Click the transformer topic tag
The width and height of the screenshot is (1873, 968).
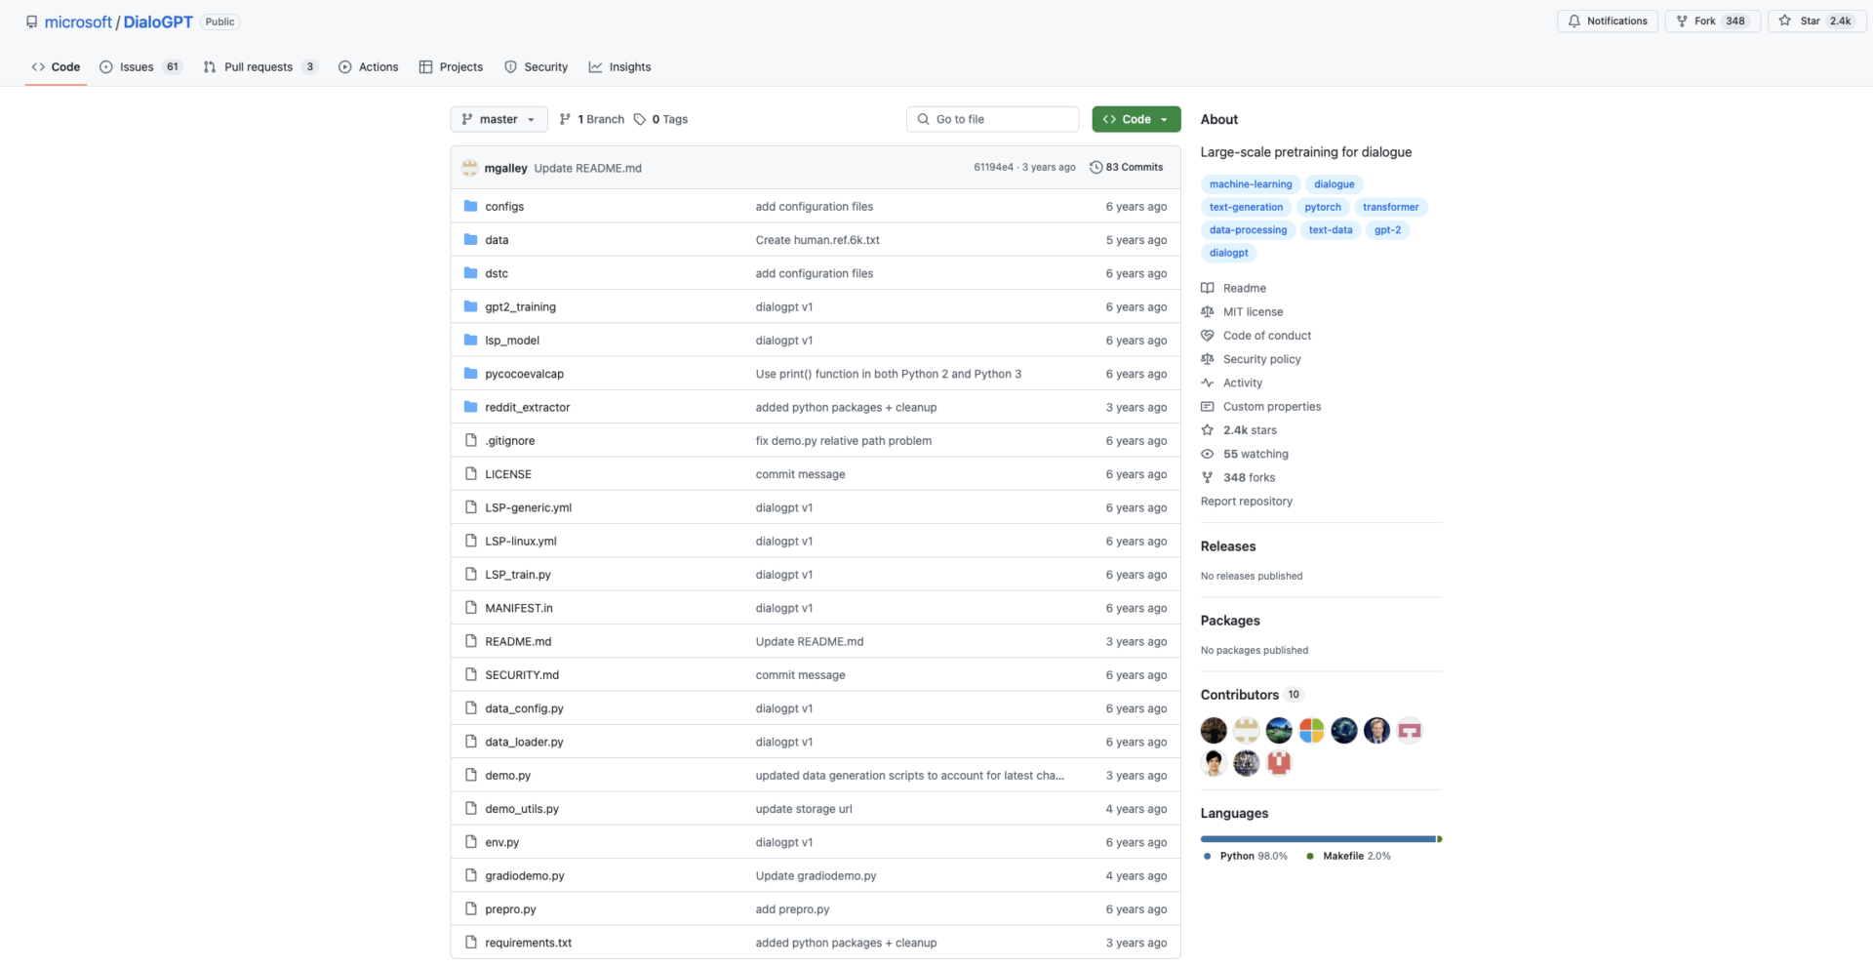point(1391,207)
